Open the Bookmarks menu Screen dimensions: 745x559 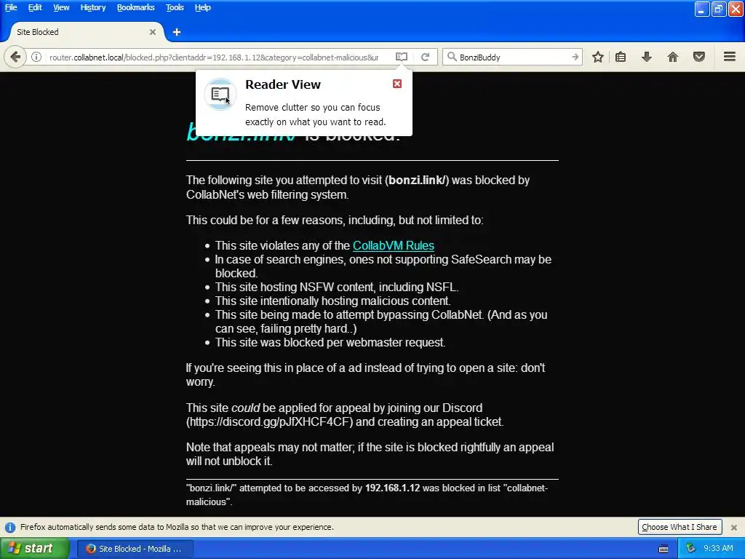[x=136, y=7]
